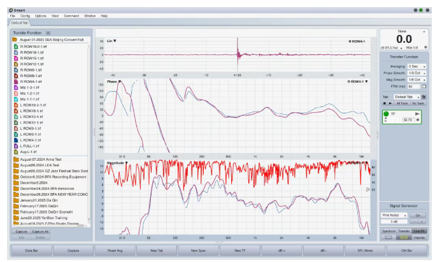Open the Config menu
The height and width of the screenshot is (262, 442).
24,15
